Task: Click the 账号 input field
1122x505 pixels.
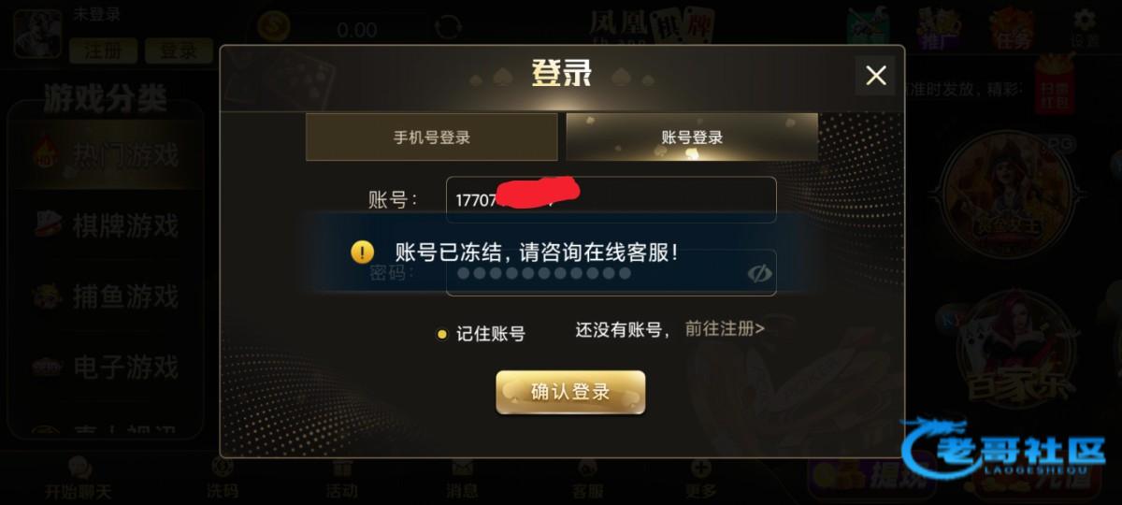Action: pyautogui.click(x=611, y=199)
